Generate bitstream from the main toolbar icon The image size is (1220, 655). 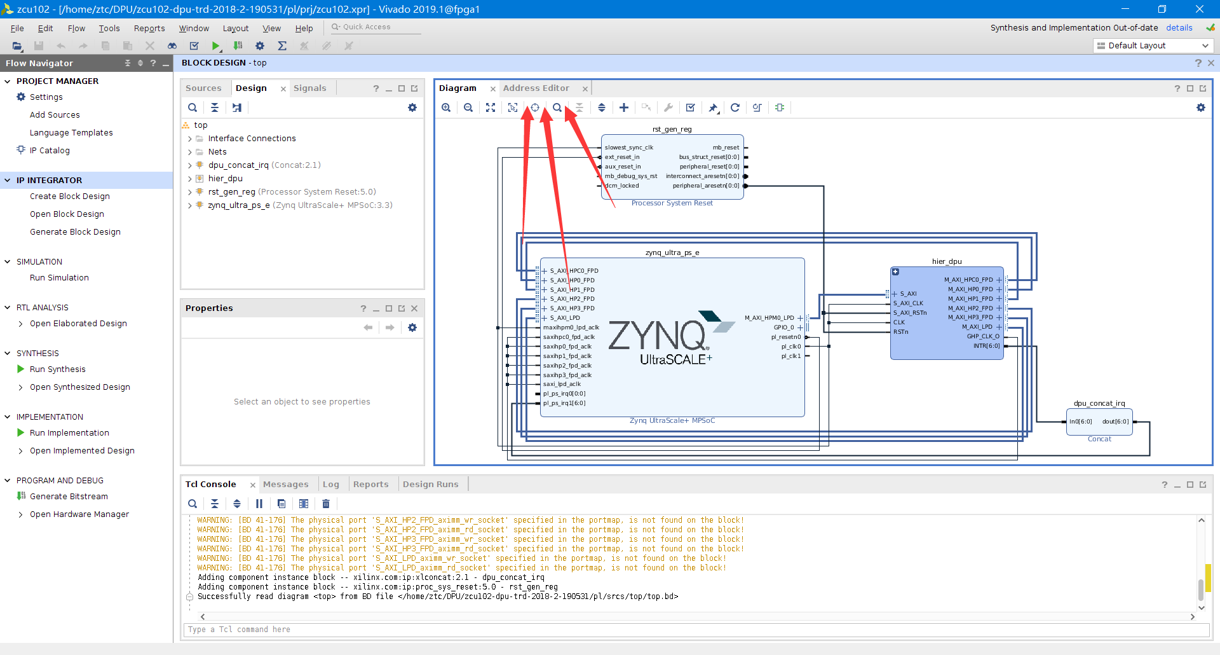pyautogui.click(x=238, y=46)
